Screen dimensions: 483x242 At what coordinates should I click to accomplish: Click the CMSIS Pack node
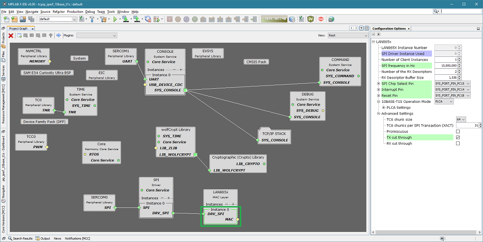(256, 61)
